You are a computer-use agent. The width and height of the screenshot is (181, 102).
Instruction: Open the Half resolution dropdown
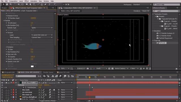tap(102, 69)
